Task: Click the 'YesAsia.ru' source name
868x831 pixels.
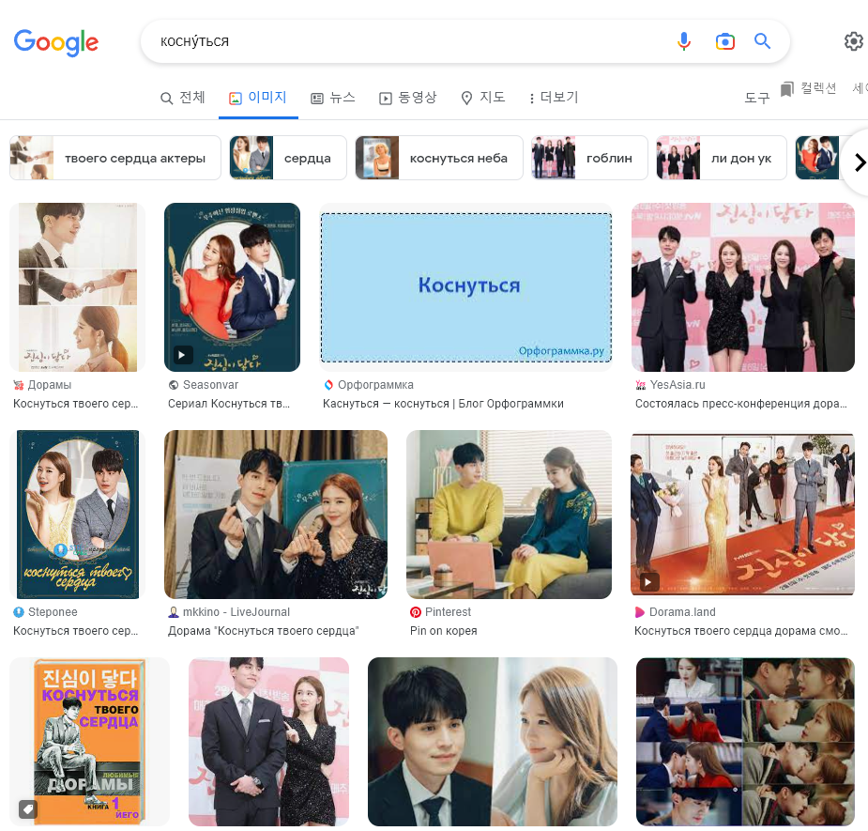Action: [x=678, y=385]
